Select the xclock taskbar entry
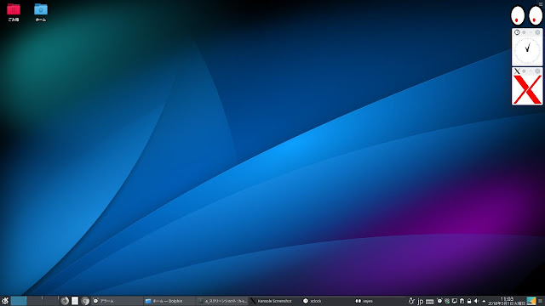Viewport: 545px width, 306px height. [x=327, y=301]
